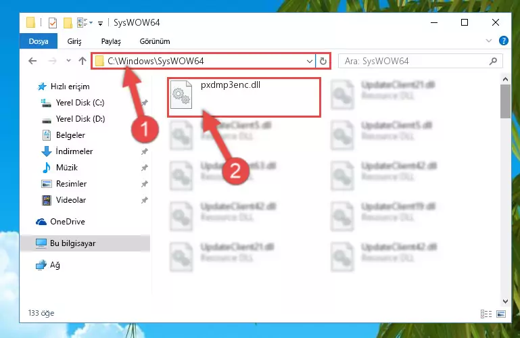Open the title bar folder icon menu
Image resolution: width=520 pixels, height=338 pixels.
pos(30,22)
